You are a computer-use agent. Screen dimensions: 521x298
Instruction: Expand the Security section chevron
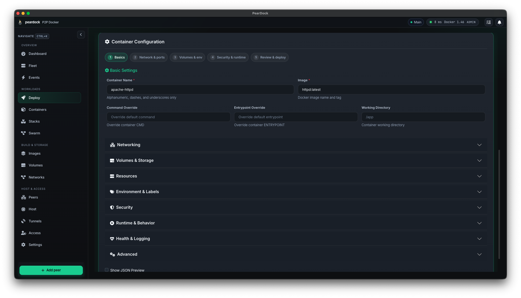pyautogui.click(x=479, y=207)
